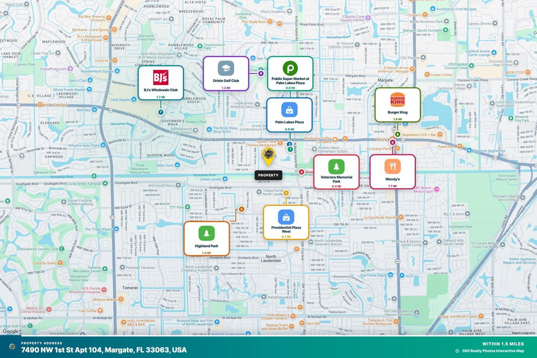Open the Highland Park tree icon card
Screen dimensions: 537x358
pyautogui.click(x=207, y=239)
